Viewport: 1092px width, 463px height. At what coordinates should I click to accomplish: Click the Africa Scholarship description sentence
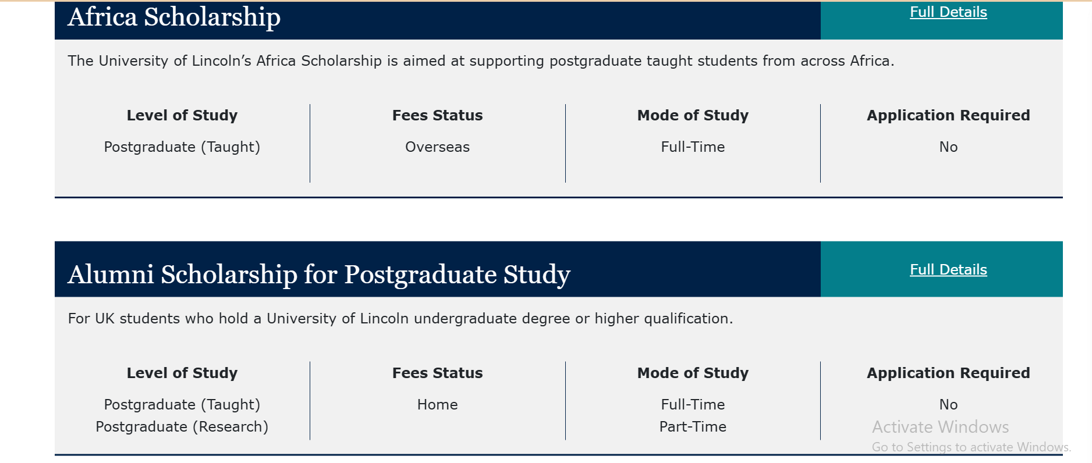[481, 61]
